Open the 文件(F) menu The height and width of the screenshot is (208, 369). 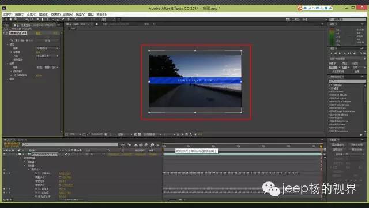(7, 14)
